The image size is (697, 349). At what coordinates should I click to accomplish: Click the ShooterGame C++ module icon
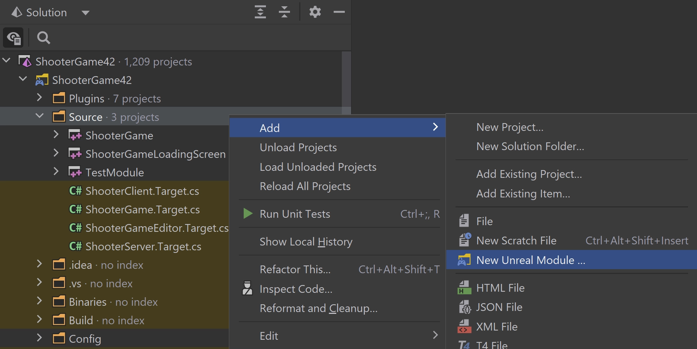[x=75, y=135]
